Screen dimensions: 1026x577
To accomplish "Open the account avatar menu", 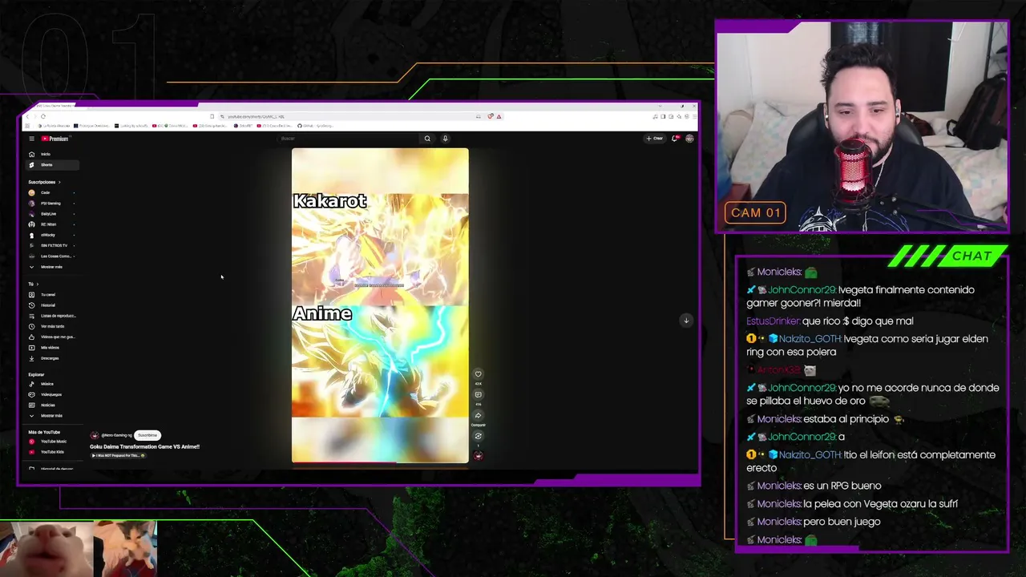I will (x=689, y=139).
